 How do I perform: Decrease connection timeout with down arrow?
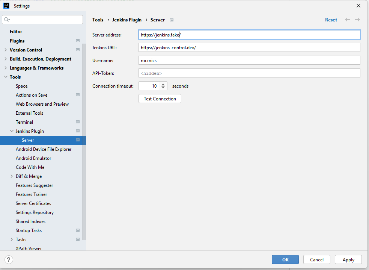point(163,88)
